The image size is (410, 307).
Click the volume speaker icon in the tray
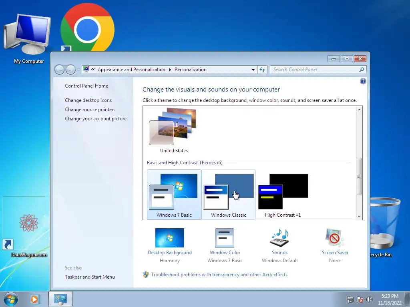click(369, 299)
